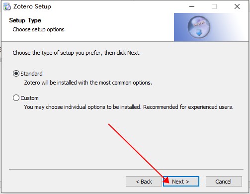Go to next step with Next button
Screen dimensions: 250x194
click(181, 182)
